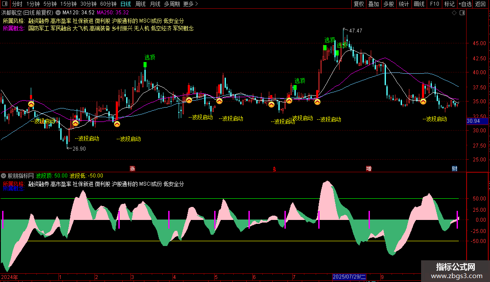Select the 分时 intraday tab
Image resolution: width=490 pixels, height=282 pixels.
(x=17, y=4)
